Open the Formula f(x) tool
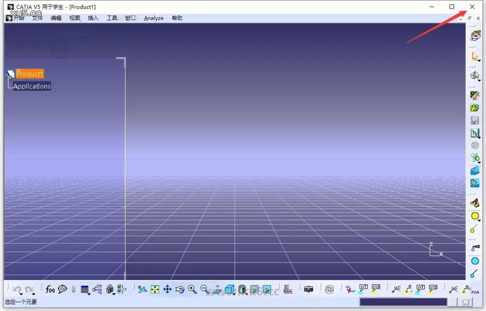Viewport: 486px width, 311px height. click(49, 289)
